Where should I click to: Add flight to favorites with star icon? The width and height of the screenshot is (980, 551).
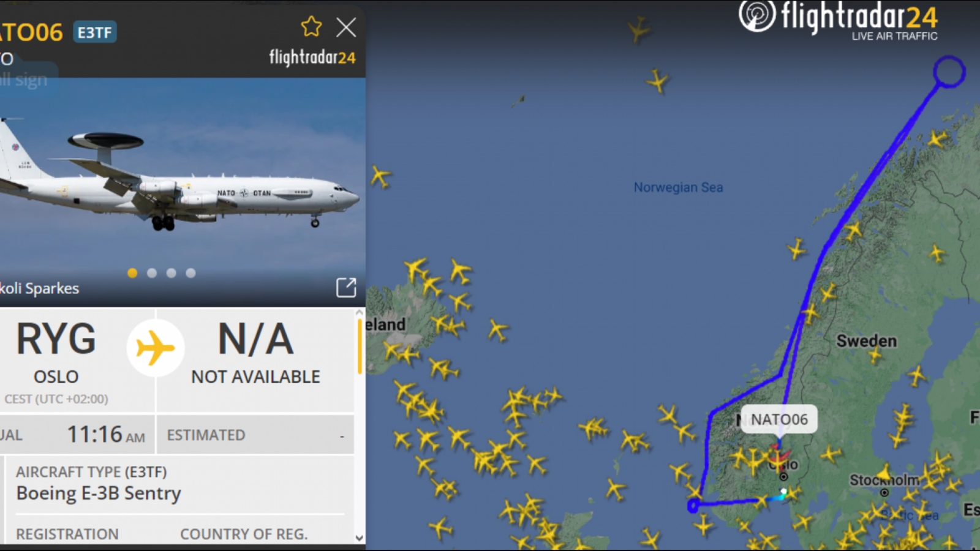coord(311,27)
